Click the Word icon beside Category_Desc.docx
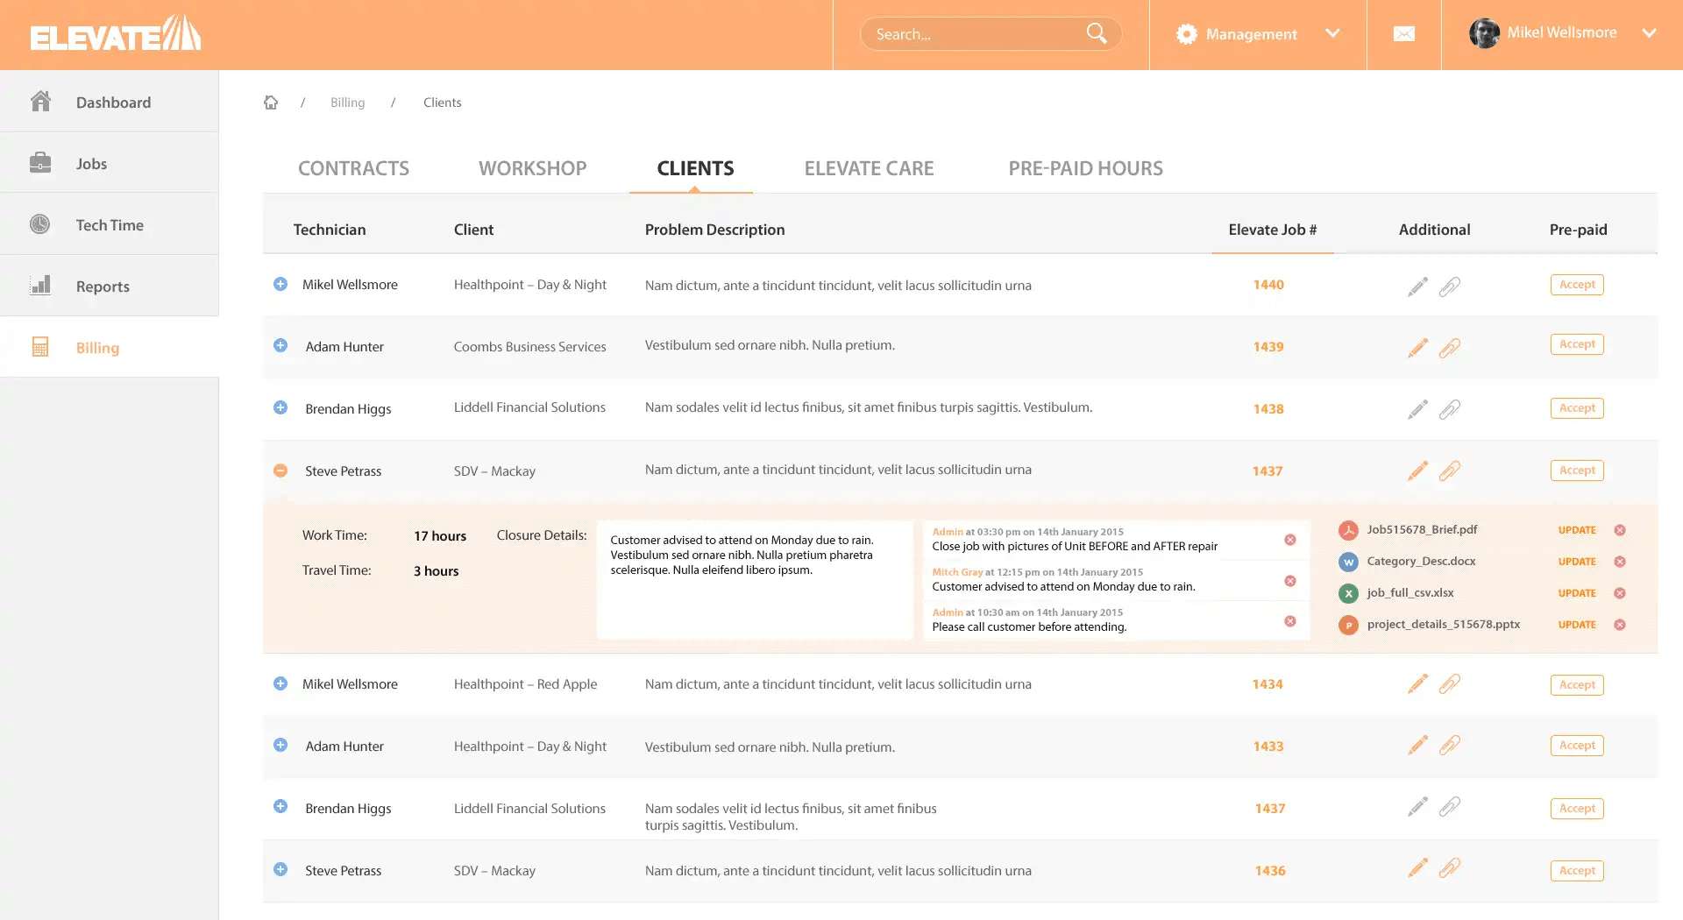The image size is (1683, 920). point(1348,562)
